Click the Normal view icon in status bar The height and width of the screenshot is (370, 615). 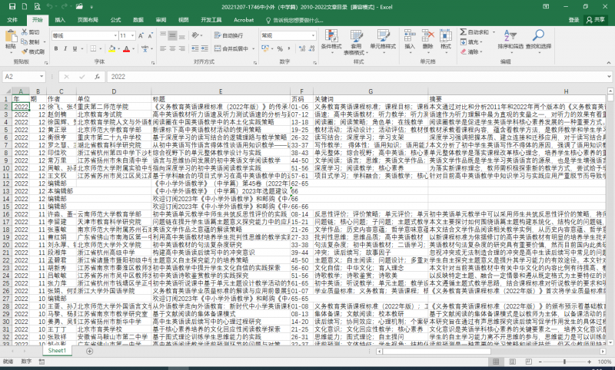[496, 362]
